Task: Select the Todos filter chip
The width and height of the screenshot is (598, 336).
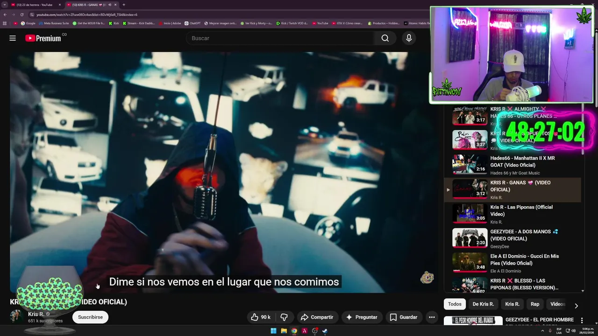Action: [455, 304]
